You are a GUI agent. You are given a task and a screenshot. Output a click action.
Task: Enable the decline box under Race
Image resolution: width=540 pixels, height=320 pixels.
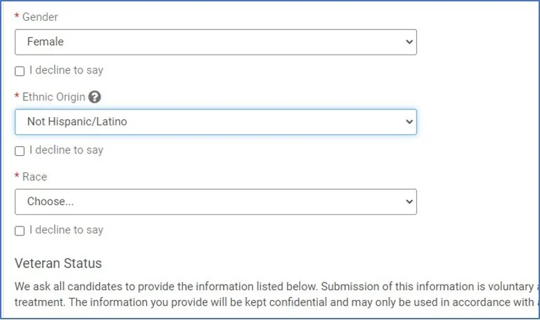(x=19, y=231)
